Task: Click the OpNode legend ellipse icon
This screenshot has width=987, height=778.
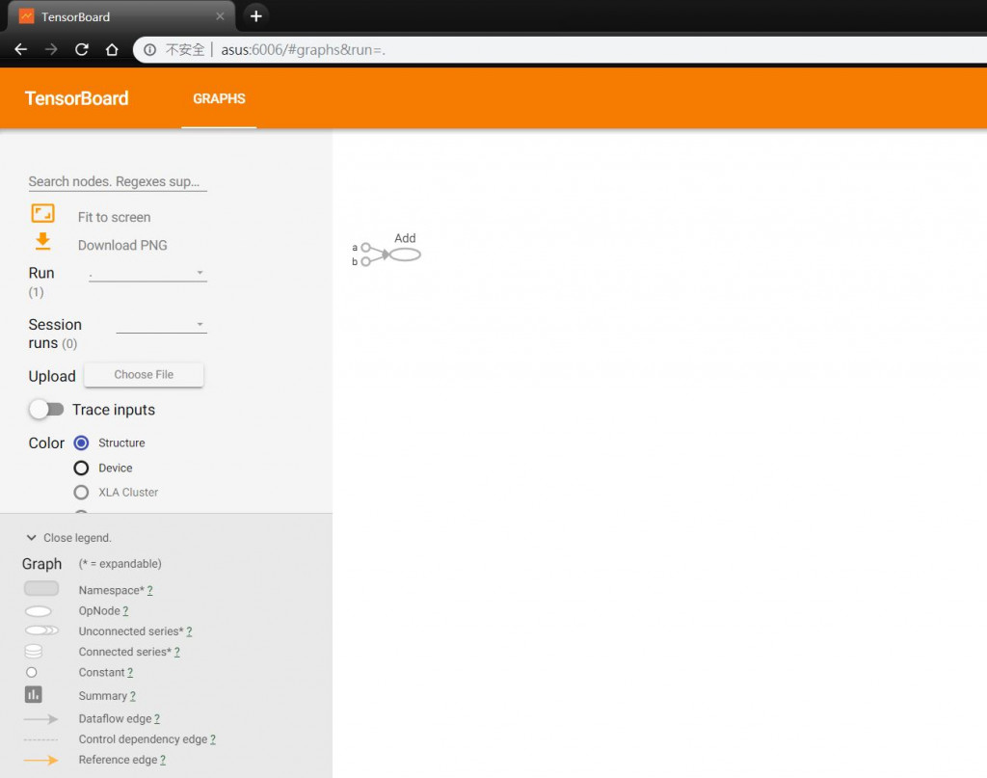Action: [x=39, y=611]
